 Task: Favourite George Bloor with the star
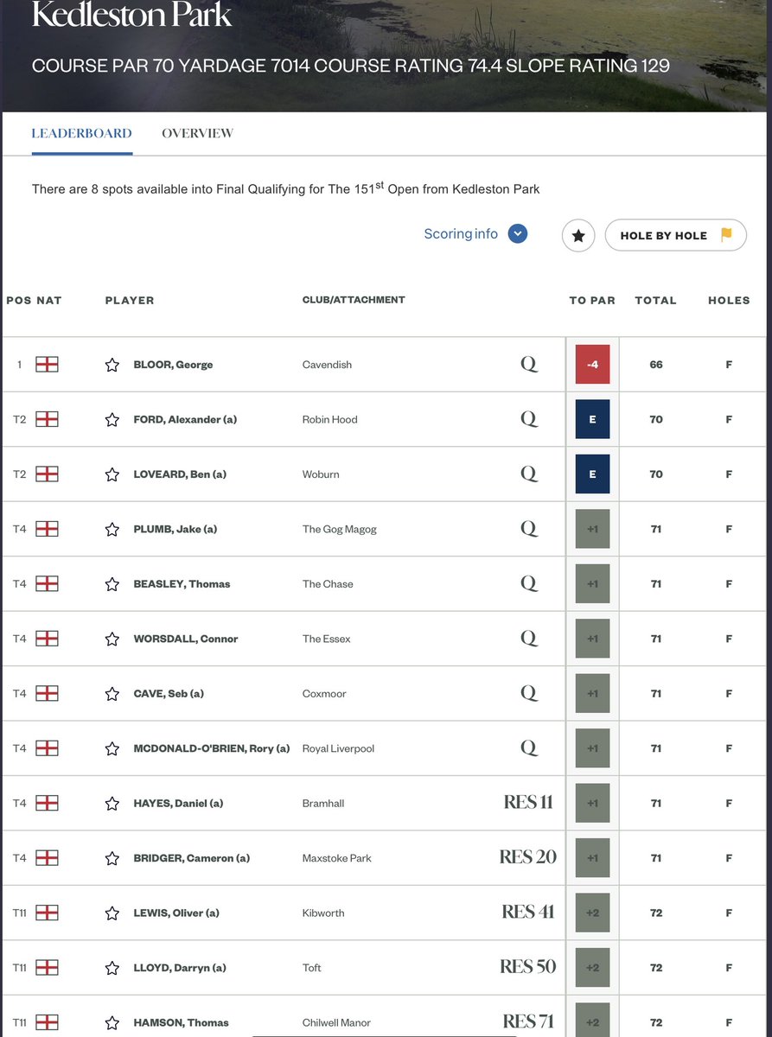[x=112, y=365]
